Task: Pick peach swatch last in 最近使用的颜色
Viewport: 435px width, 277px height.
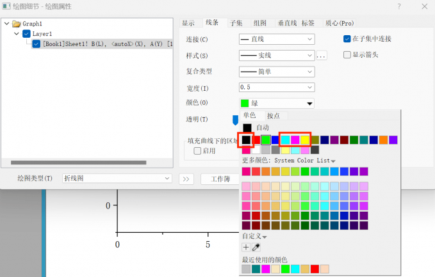Action: (325, 269)
